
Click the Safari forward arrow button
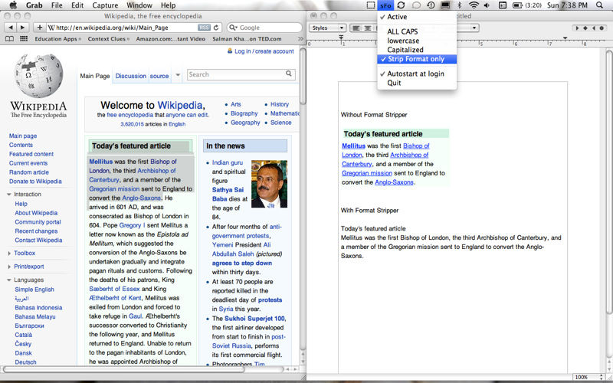pyautogui.click(x=22, y=28)
